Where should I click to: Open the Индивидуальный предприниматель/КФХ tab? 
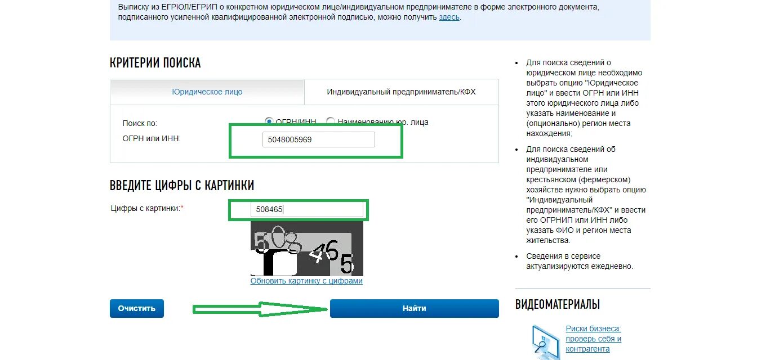coord(402,92)
